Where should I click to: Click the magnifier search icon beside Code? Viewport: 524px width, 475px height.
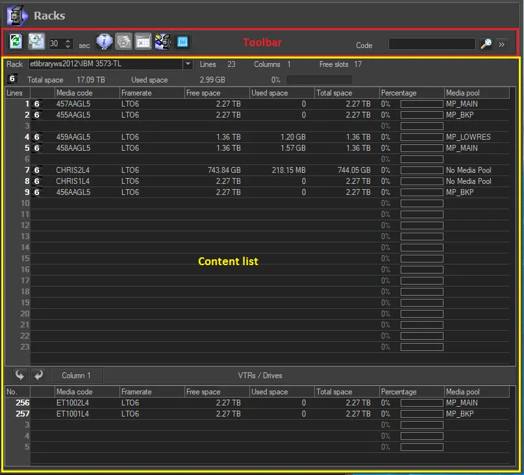pyautogui.click(x=486, y=44)
